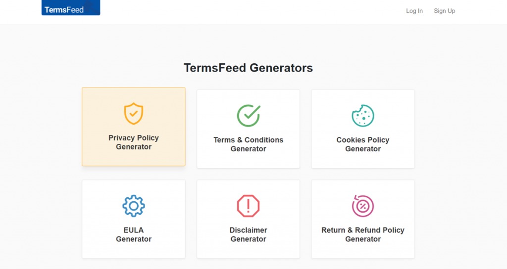This screenshot has width=507, height=269.
Task: Open the Sign Up page
Action: 444,11
